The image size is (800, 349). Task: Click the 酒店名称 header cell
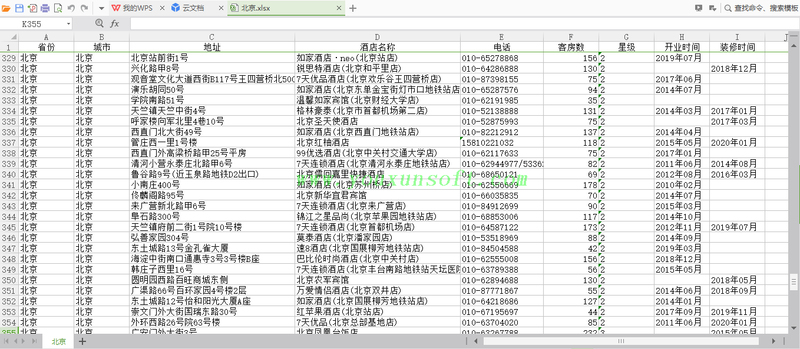[x=378, y=47]
